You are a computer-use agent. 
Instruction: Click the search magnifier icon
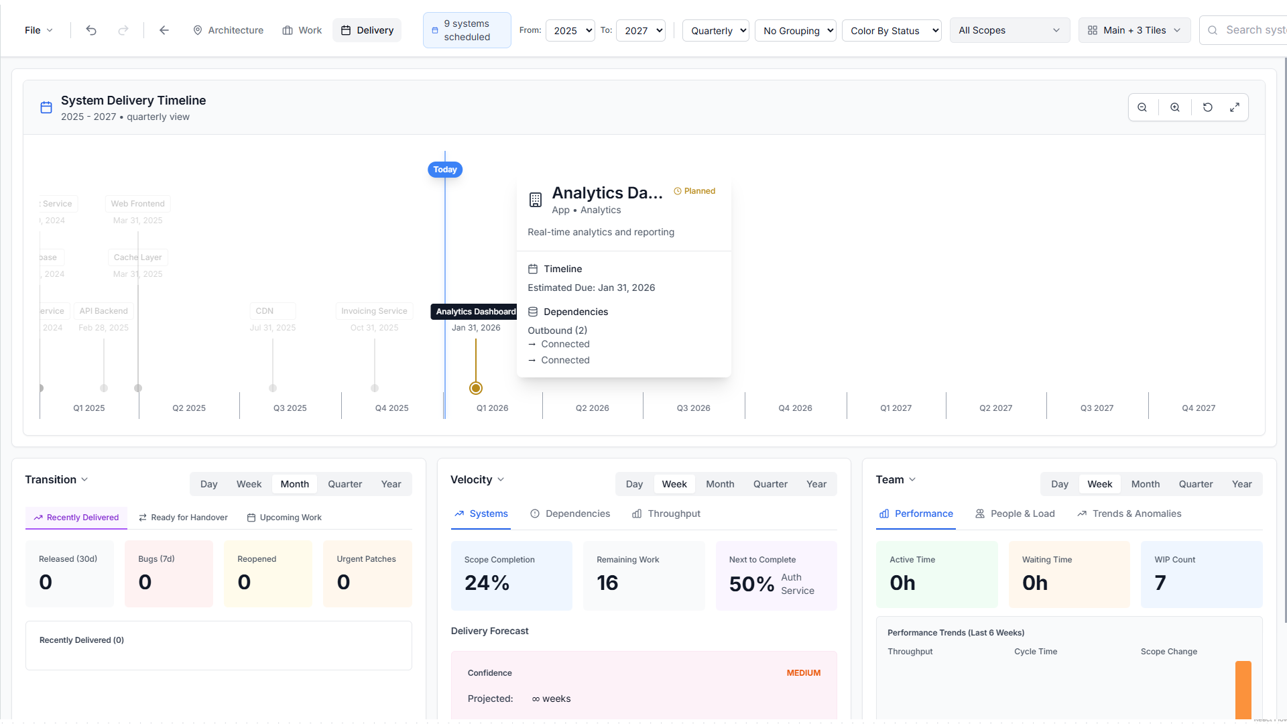click(x=1213, y=30)
